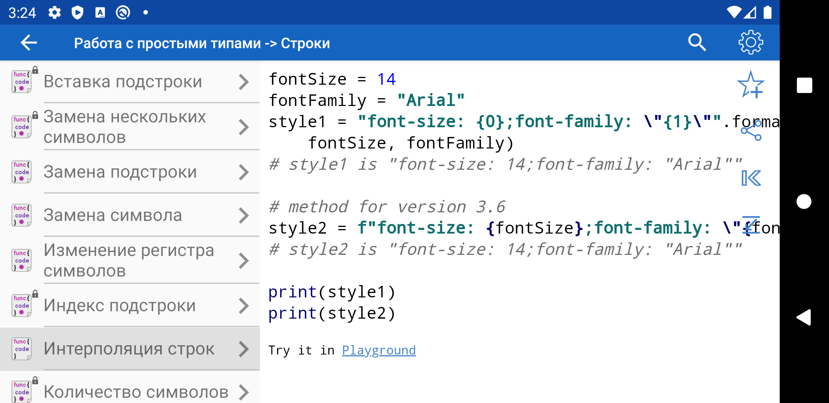Viewport: 829px width, 403px height.
Task: Toggle line wrap icon beside code
Action: click(751, 226)
